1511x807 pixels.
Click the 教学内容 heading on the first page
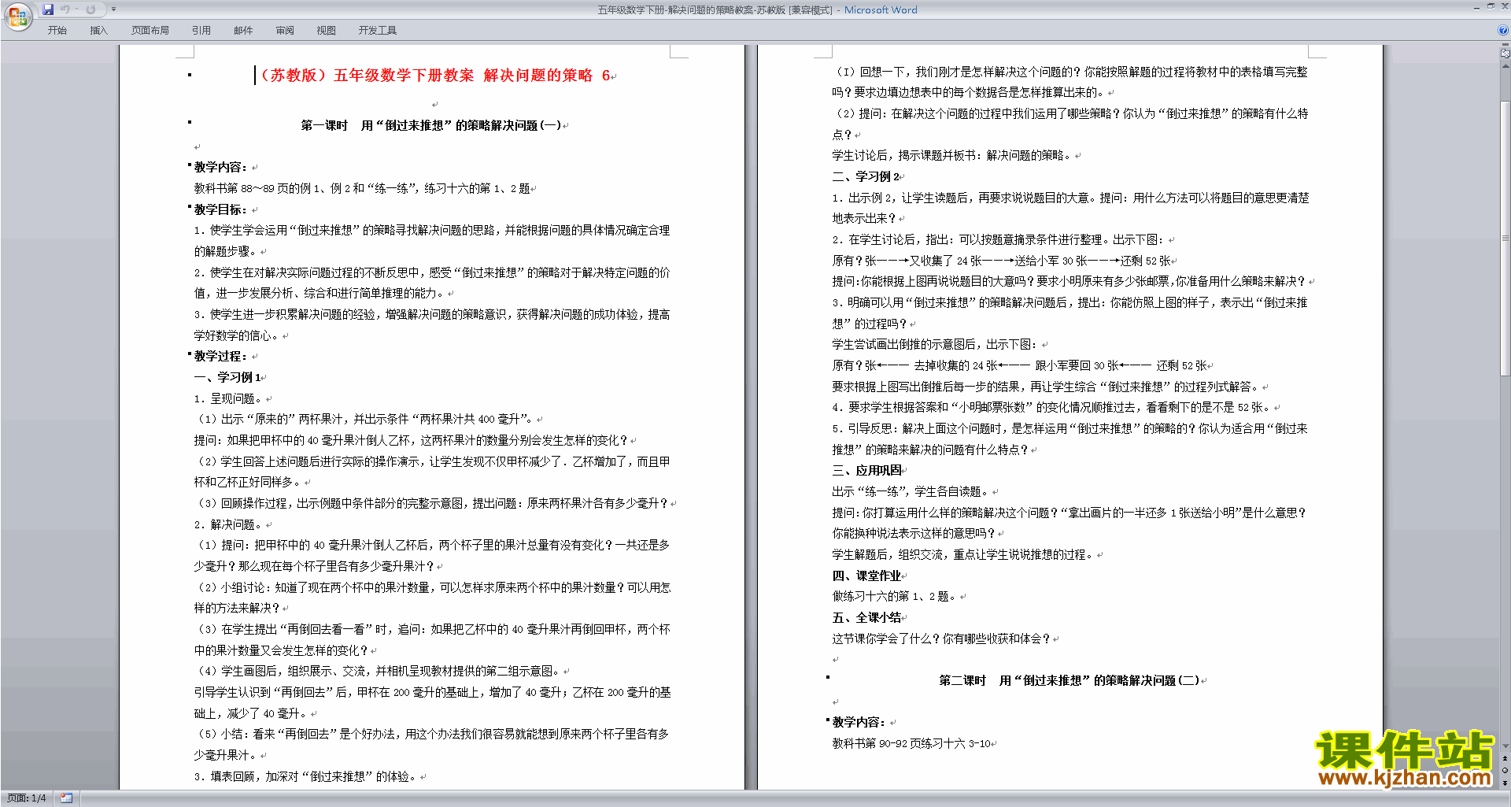pyautogui.click(x=221, y=167)
